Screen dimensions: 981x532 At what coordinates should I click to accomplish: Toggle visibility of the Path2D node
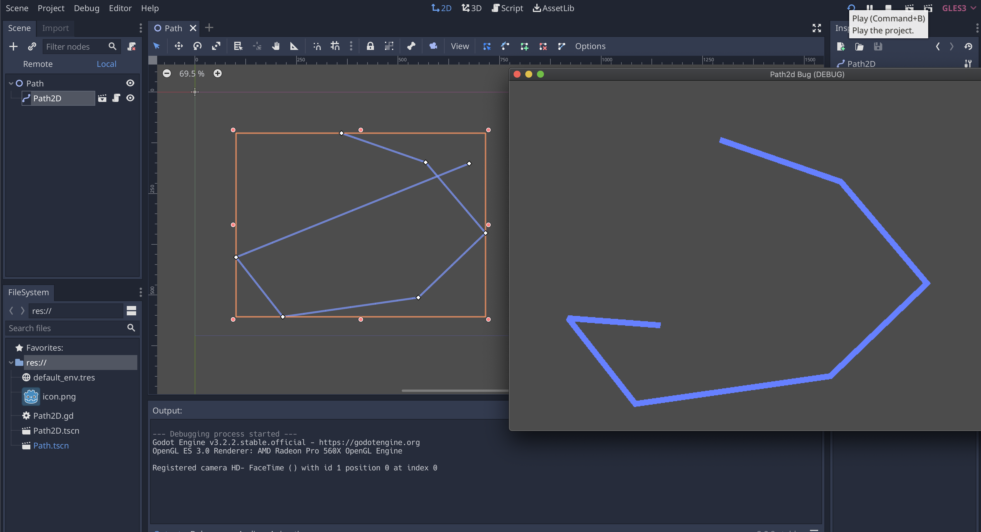(x=130, y=98)
